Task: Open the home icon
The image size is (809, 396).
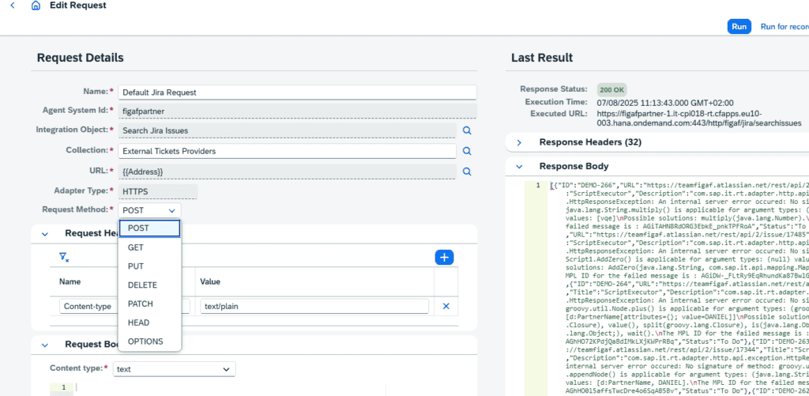Action: tap(36, 6)
